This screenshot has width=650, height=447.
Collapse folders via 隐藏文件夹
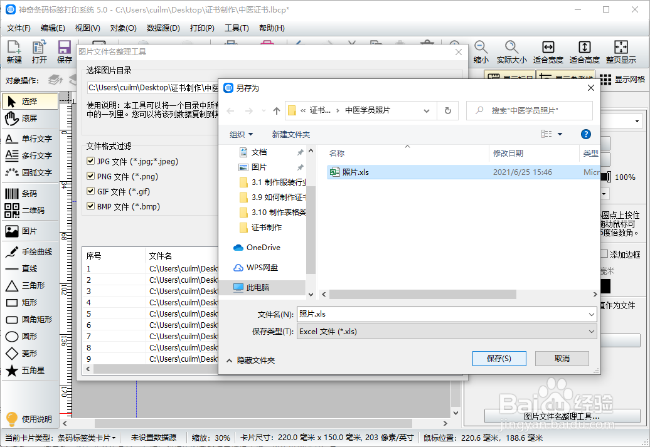(x=251, y=360)
